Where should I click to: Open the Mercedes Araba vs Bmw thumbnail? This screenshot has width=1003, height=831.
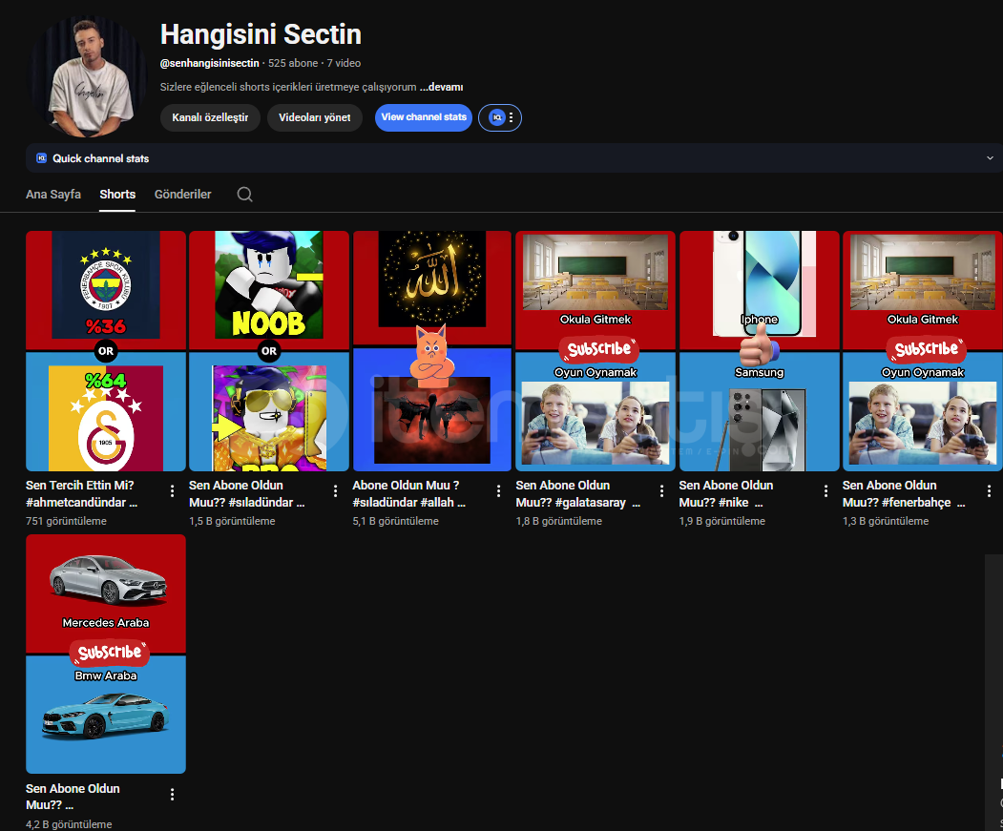106,654
